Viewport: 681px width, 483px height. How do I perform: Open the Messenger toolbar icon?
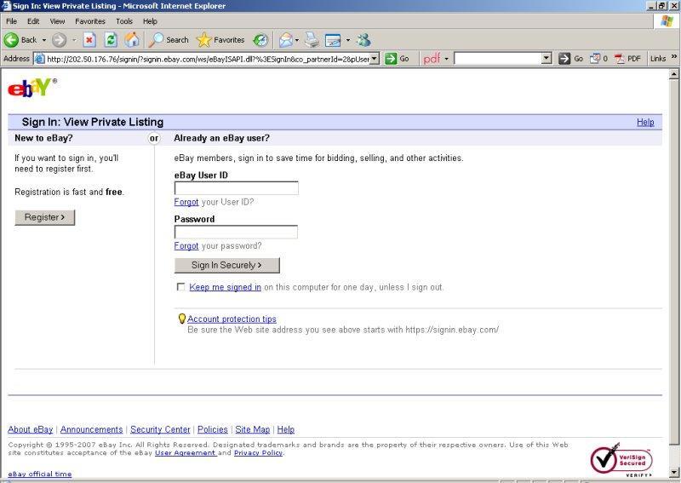[363, 40]
